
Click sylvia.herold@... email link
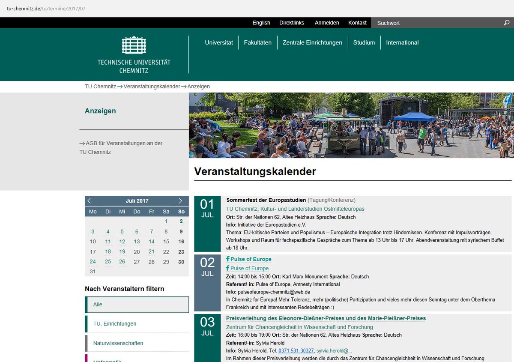point(334,350)
